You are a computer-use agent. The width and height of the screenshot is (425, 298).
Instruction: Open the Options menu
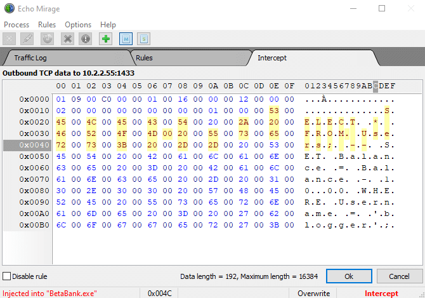coord(78,24)
